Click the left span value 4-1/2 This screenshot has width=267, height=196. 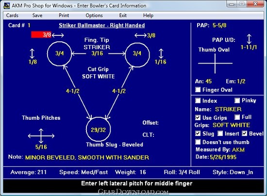[73, 91]
